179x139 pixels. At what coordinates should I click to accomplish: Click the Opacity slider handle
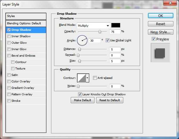100,32
